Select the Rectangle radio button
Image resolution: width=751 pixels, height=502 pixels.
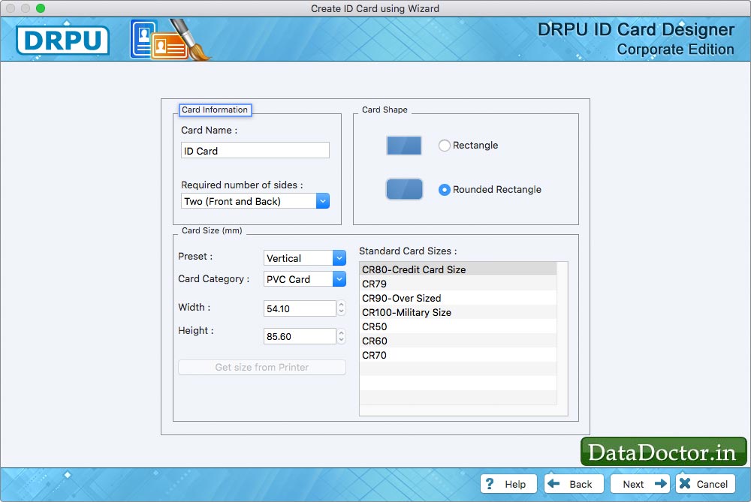click(445, 146)
